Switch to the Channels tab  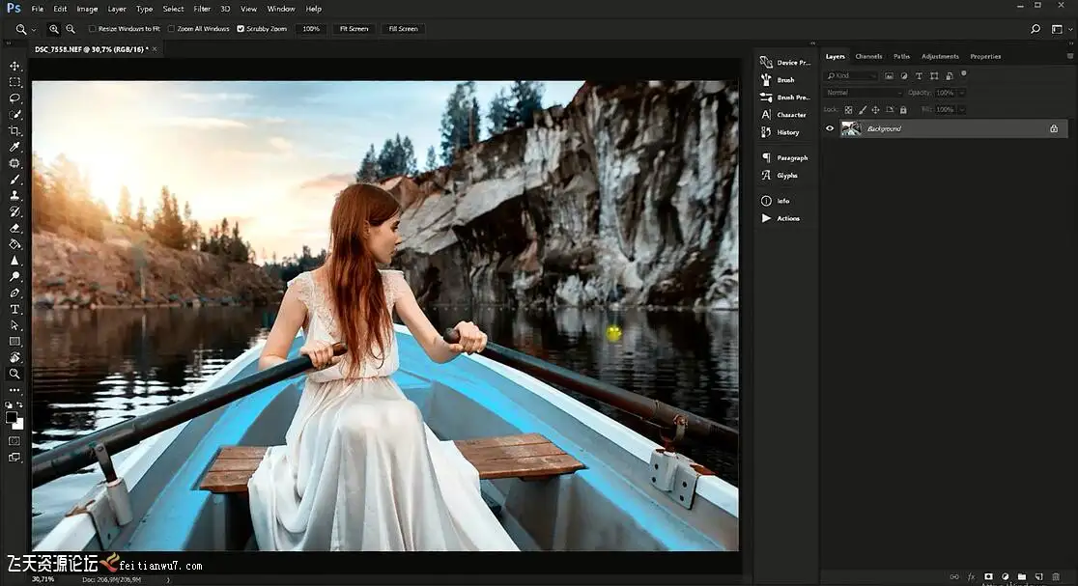point(868,56)
